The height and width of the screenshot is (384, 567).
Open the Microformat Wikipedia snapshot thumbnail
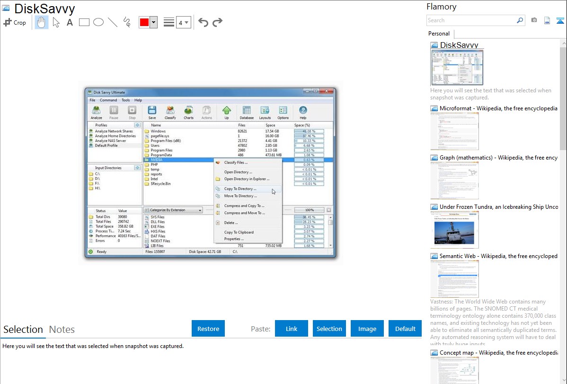(454, 131)
